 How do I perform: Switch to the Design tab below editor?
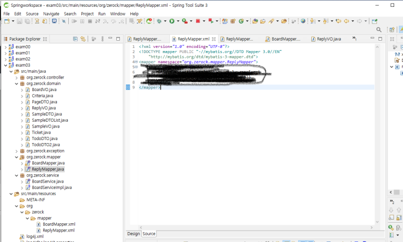(x=133, y=234)
